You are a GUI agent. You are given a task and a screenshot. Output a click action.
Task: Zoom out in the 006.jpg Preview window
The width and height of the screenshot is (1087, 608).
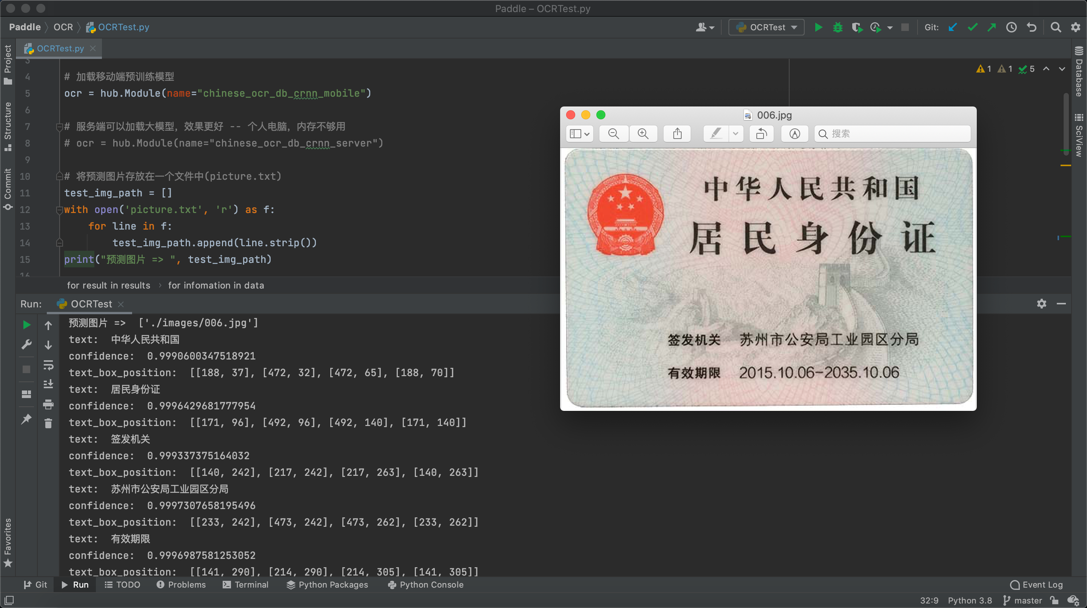click(614, 134)
